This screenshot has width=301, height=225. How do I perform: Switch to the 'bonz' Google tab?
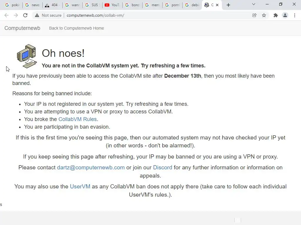[133, 5]
